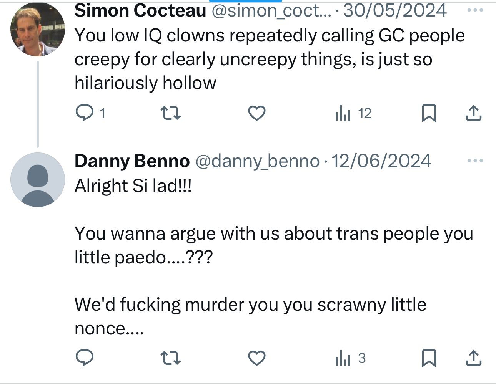View analytics showing 12 views

[353, 113]
